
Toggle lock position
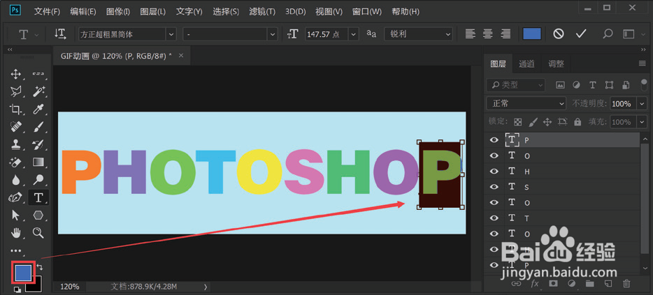[x=547, y=122]
